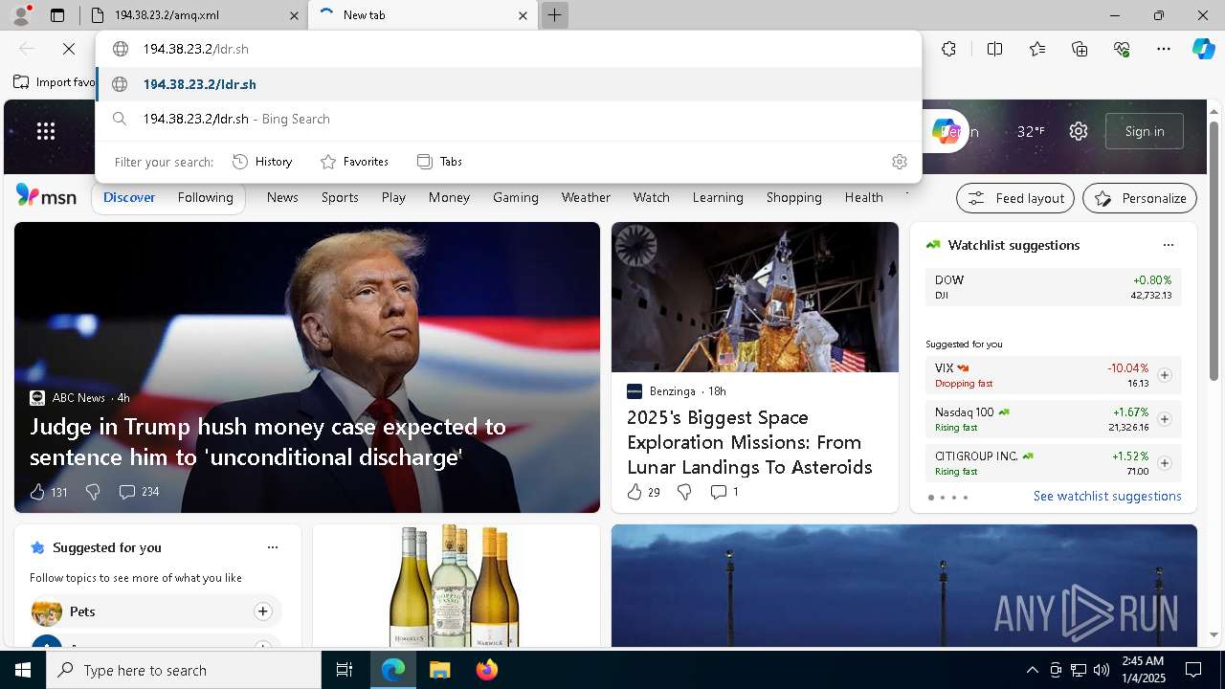Open the Judge in Trump headline
This screenshot has height=689, width=1225.
tap(268, 441)
